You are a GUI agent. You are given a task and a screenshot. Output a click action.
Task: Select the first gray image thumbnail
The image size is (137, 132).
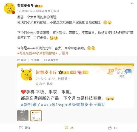(23, 116)
